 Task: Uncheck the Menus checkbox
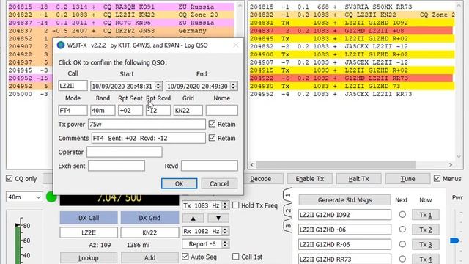[x=437, y=178]
